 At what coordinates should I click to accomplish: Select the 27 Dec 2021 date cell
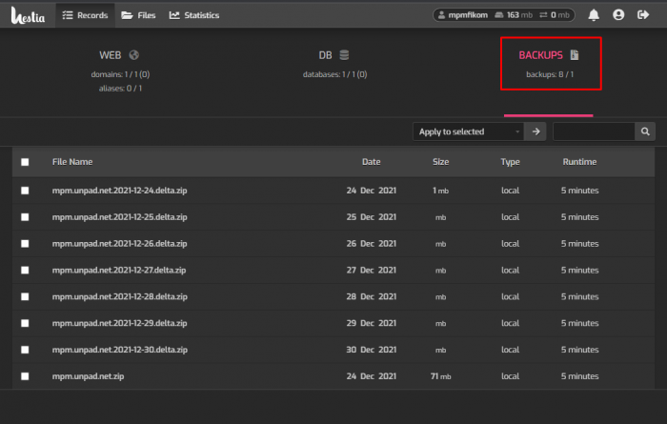[371, 270]
